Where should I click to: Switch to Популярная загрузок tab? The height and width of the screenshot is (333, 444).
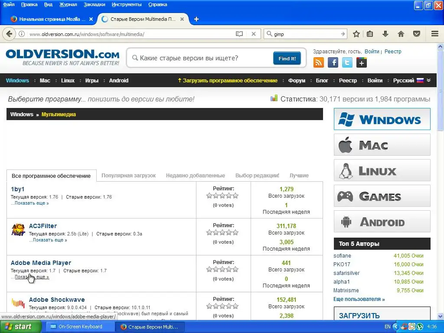128,176
